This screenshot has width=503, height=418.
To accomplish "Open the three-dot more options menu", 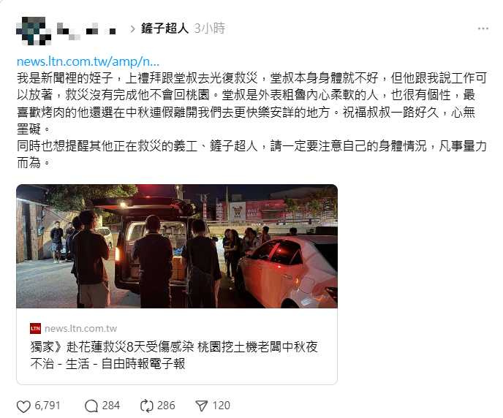I will coord(483,28).
